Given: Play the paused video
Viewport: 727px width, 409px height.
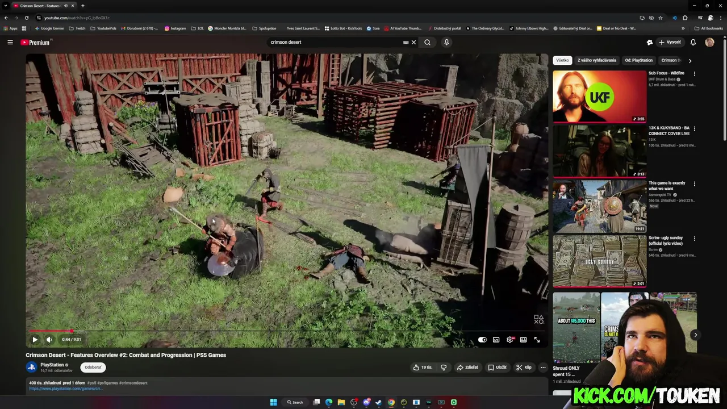Looking at the screenshot, I should point(35,340).
